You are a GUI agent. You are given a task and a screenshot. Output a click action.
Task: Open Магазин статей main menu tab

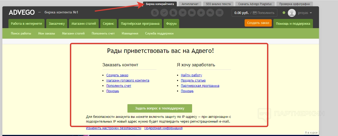tap(84, 23)
